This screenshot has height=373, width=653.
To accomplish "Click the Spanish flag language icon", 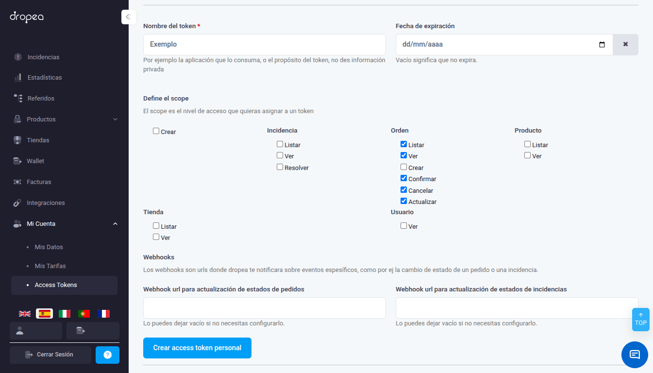I will pos(44,314).
